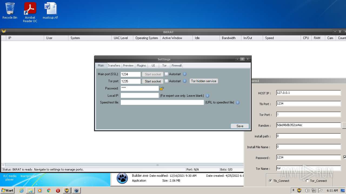Click the BitRAT logo in title bar
Image resolution: width=346 pixels, height=194 pixels.
click(4, 32)
